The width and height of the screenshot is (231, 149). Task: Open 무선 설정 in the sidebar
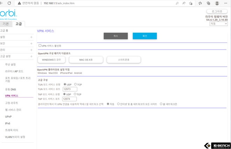coord(10,65)
